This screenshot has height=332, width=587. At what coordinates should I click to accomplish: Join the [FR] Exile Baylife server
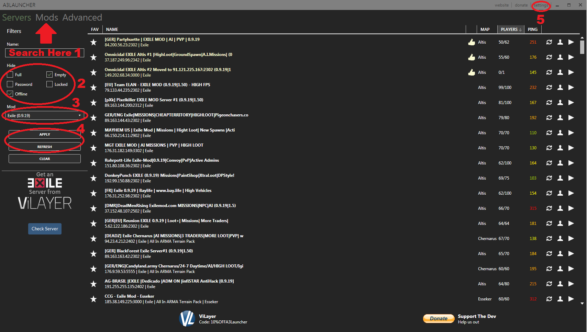[571, 193]
